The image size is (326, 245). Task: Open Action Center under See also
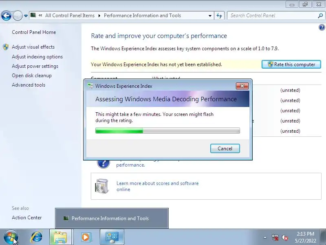[27, 218]
